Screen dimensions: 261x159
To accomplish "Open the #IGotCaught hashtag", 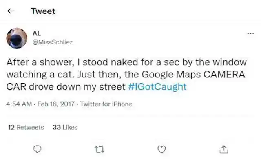I will 157,87.
